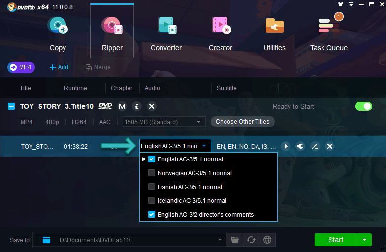386x252 pixels.
Task: Click the TOY_STO... title name
Action: [x=37, y=147]
